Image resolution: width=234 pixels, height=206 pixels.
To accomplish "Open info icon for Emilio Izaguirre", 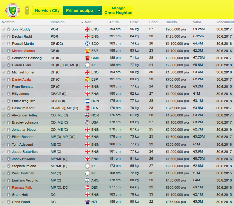I will (9, 101).
